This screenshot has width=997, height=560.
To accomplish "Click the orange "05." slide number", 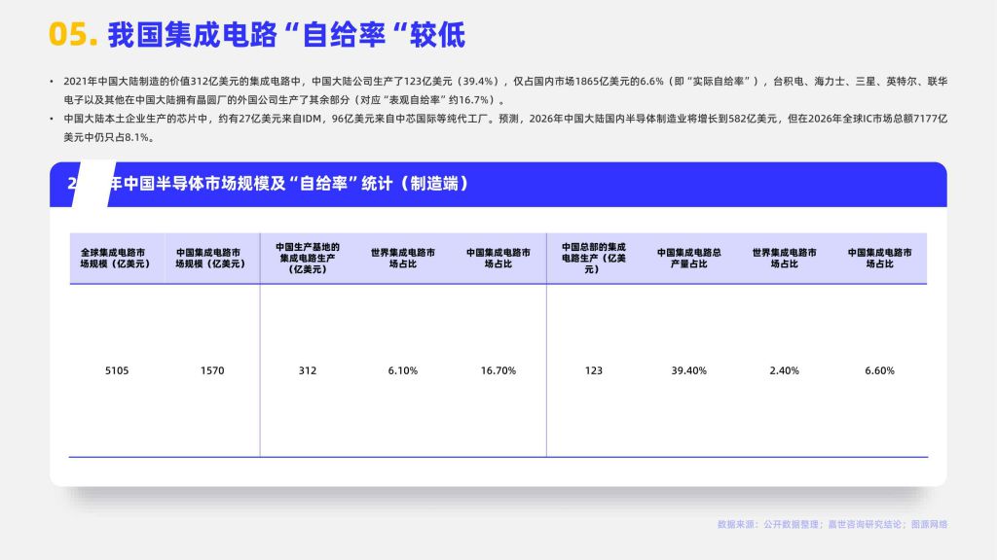I will click(73, 35).
